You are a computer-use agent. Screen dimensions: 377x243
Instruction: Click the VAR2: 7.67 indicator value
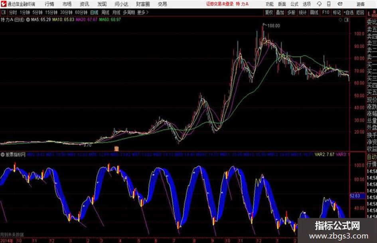324,154
